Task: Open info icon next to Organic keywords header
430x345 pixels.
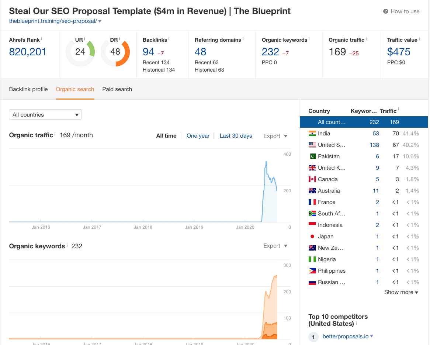Action: tap(309, 39)
